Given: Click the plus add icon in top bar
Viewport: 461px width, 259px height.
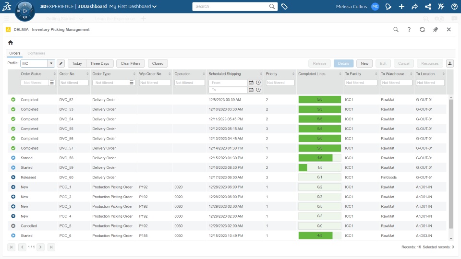Looking at the screenshot, I should click(401, 6).
